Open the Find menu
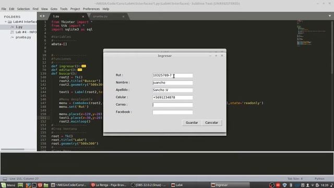Image resolution: width=334 pixels, height=188 pixels. click(x=35, y=9)
